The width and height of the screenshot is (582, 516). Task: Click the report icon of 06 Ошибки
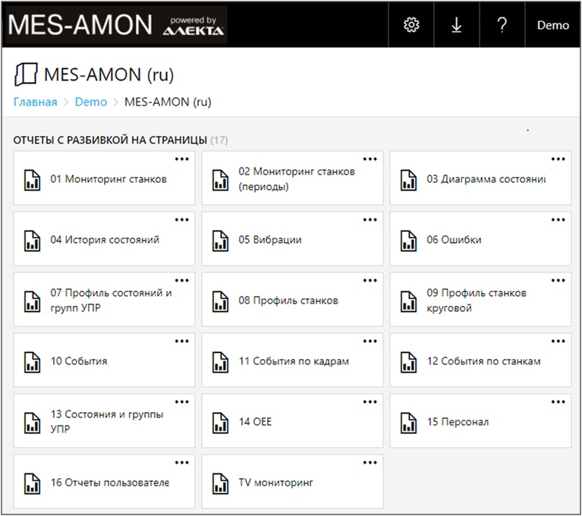(x=409, y=241)
